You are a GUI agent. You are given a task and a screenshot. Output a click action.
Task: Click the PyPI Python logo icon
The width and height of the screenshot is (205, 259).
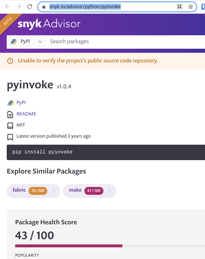10,103
